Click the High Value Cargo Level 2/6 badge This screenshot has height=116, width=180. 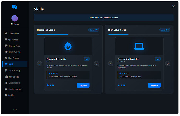point(165,30)
